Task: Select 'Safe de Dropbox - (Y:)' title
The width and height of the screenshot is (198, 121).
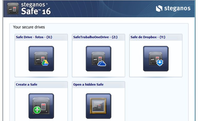Action: (x=148, y=37)
